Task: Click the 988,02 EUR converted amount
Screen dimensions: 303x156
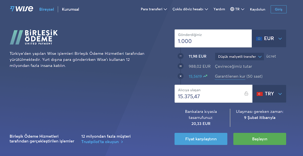Action: 199,67
